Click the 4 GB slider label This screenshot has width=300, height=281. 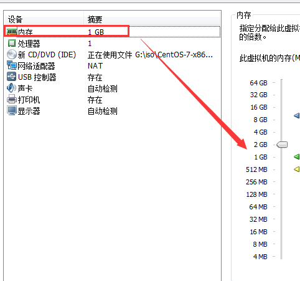(x=260, y=132)
